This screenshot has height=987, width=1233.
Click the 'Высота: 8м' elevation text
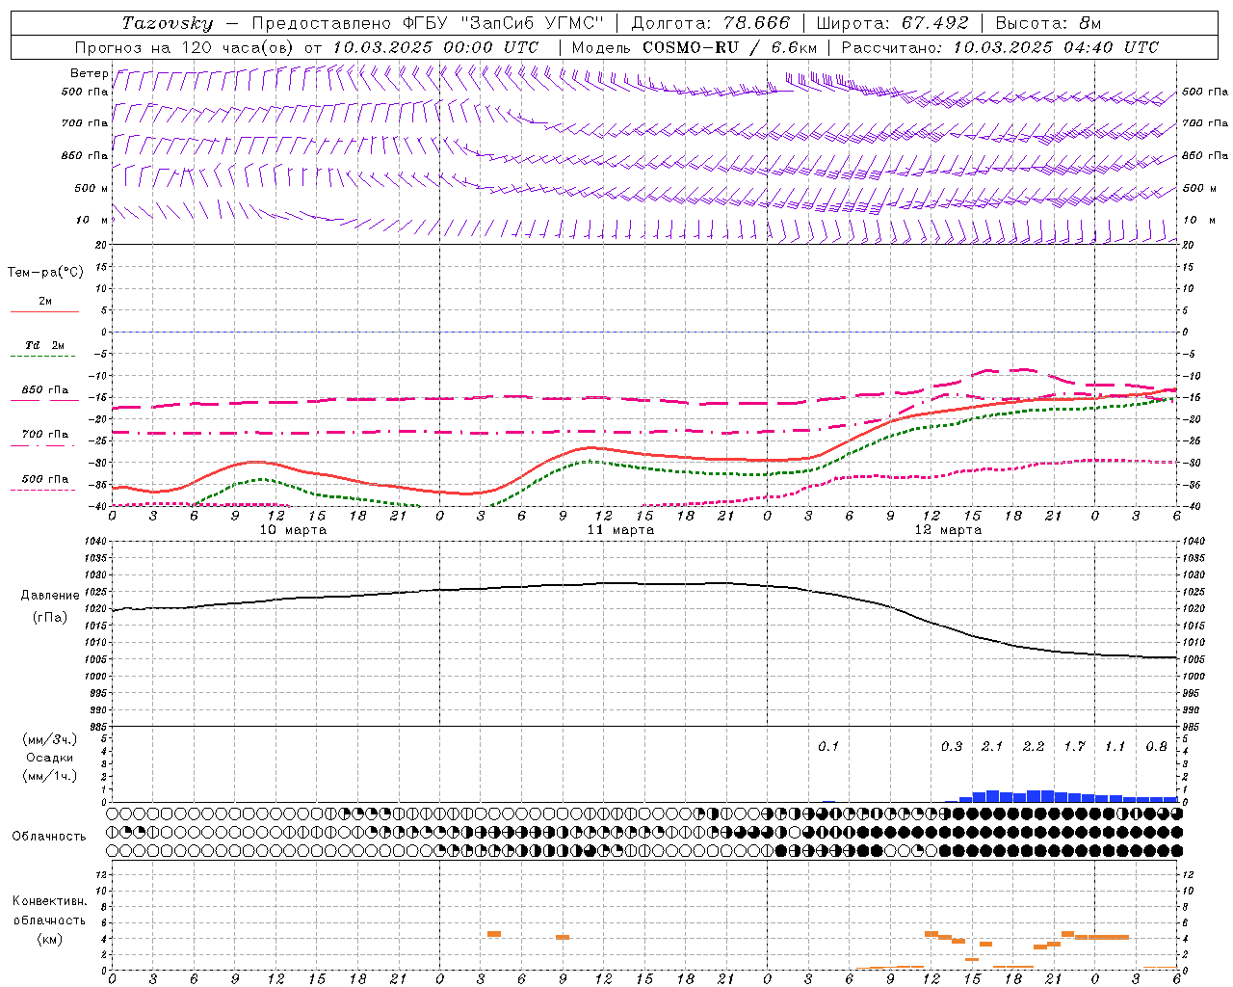point(1049,23)
